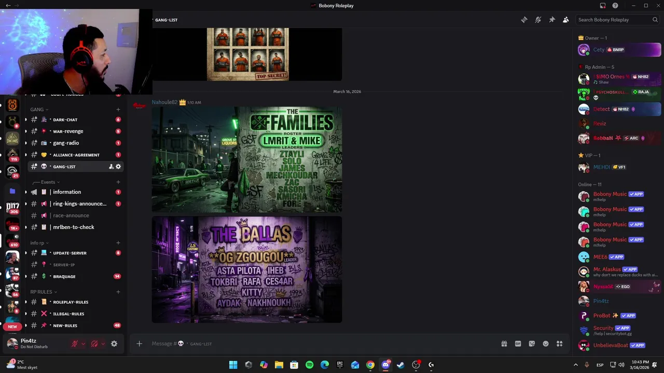
Task: Go to ring-kings-announce channel
Action: (75, 204)
